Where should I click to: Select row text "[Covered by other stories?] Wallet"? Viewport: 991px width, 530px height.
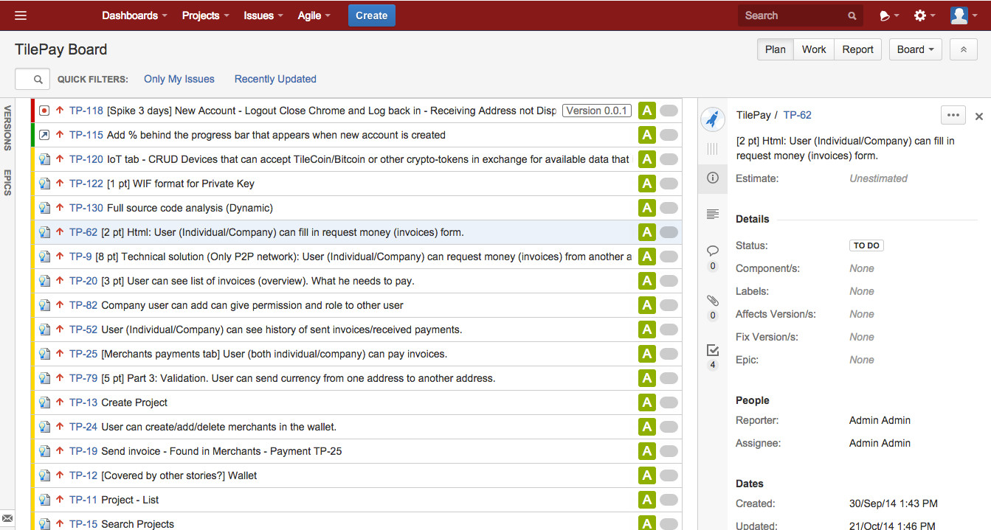click(x=179, y=475)
